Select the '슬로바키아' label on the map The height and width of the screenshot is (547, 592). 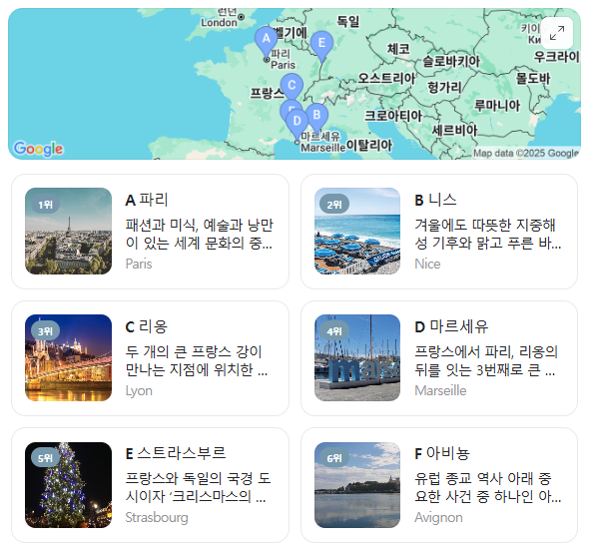pos(451,61)
